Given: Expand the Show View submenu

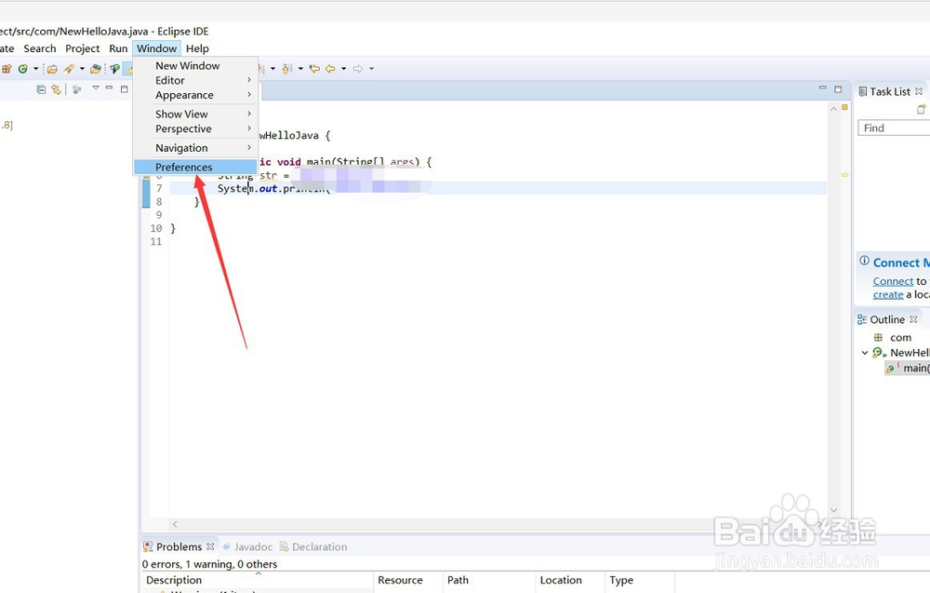Looking at the screenshot, I should click(x=195, y=114).
